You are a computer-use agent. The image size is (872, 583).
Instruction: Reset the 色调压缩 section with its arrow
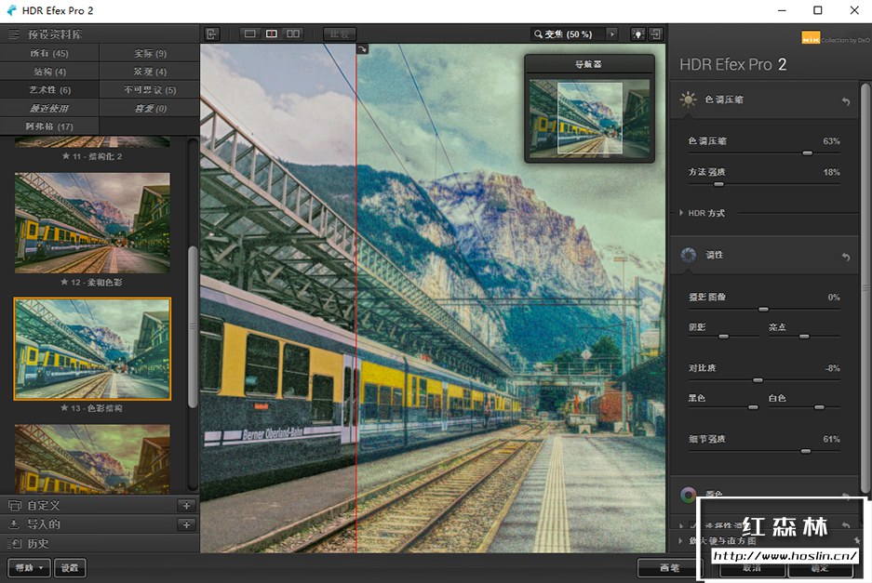click(x=846, y=101)
